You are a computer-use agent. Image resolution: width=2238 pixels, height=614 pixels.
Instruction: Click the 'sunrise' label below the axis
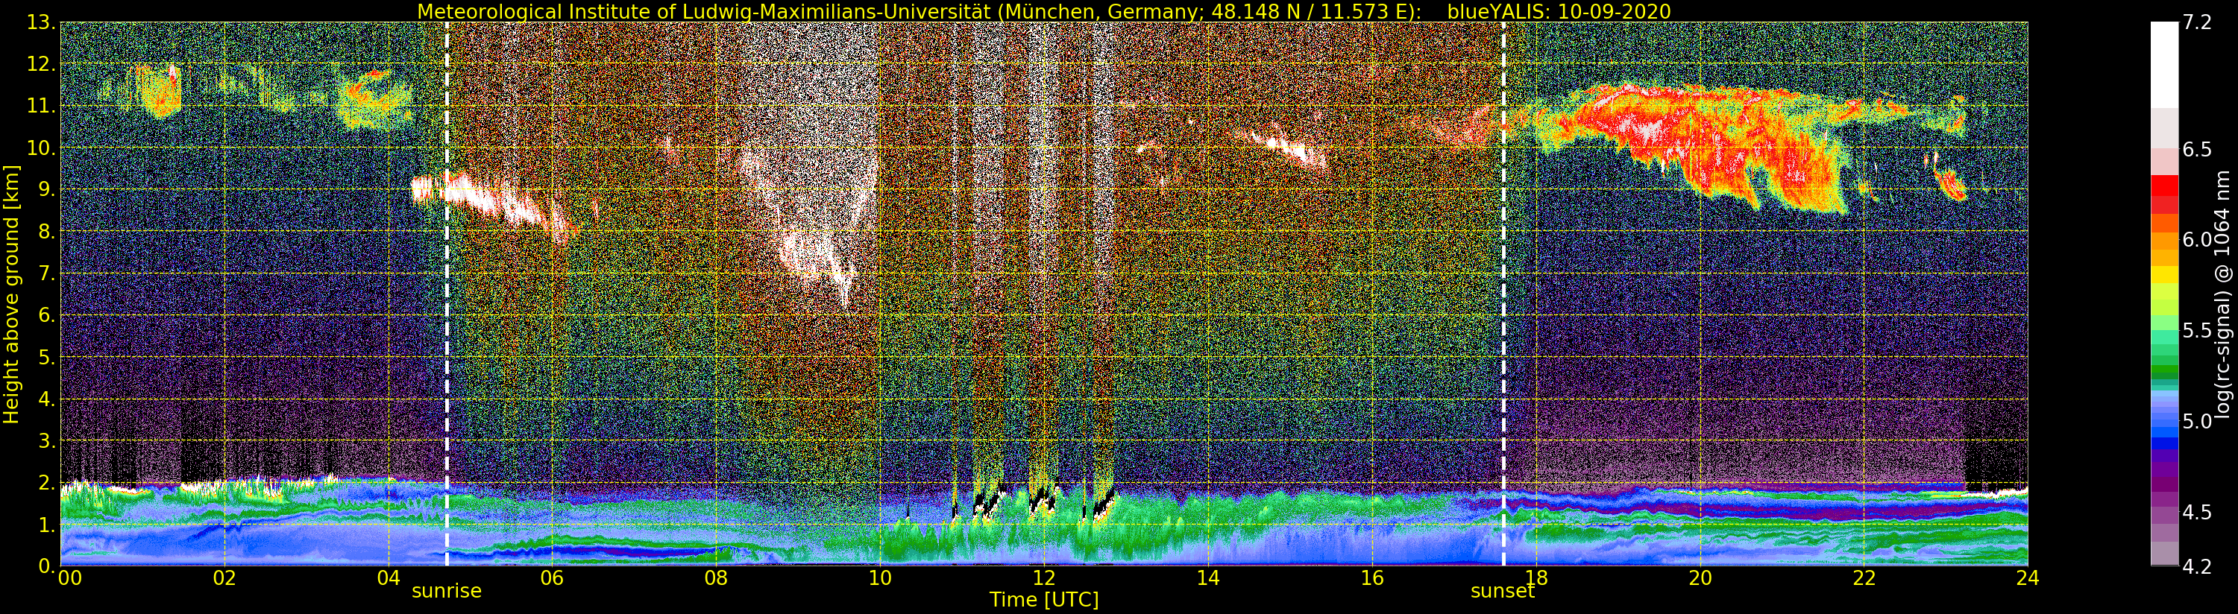tap(447, 592)
